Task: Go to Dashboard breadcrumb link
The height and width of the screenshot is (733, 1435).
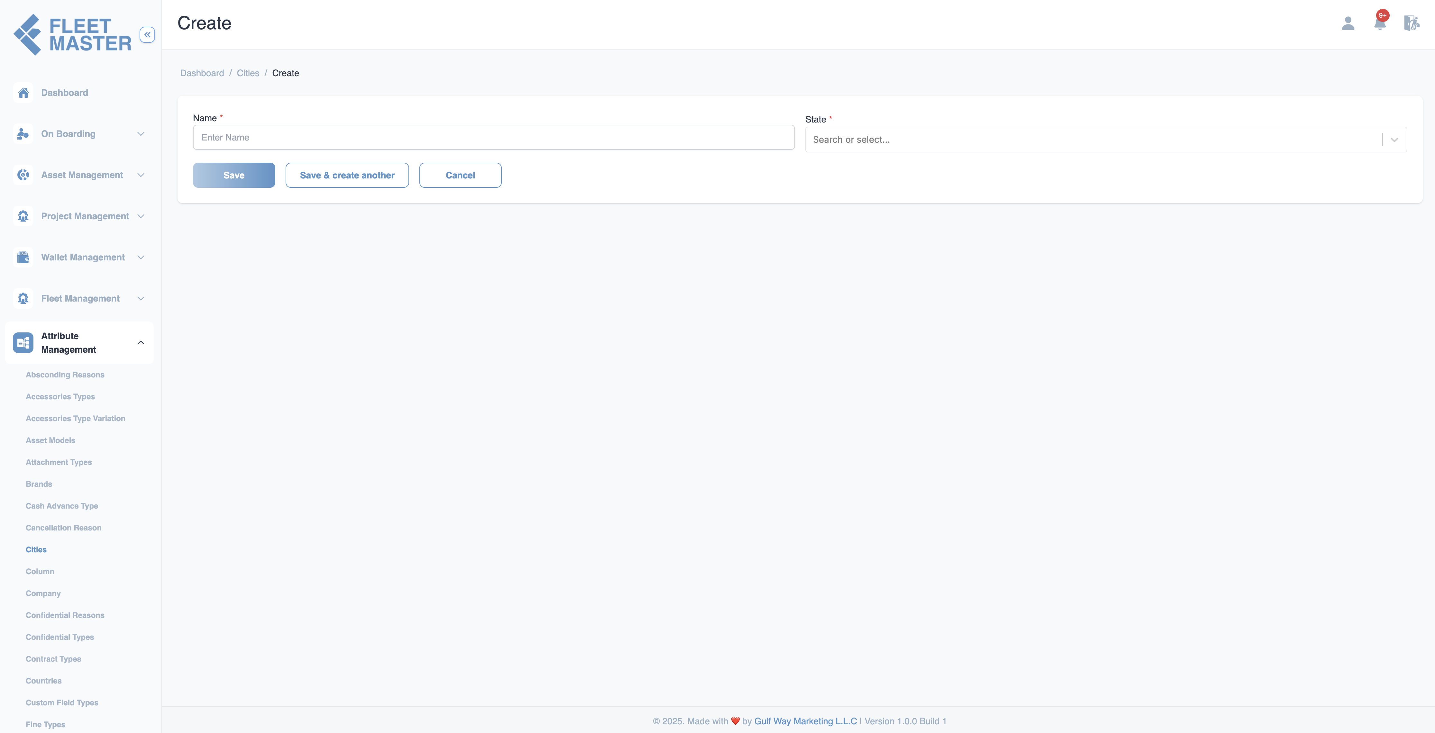Action: 202,73
